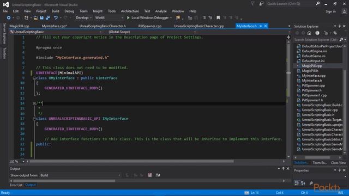This screenshot has height=196, width=349.
Task: Click the Search Solution Explorer field
Action: pyautogui.click(x=316, y=40)
